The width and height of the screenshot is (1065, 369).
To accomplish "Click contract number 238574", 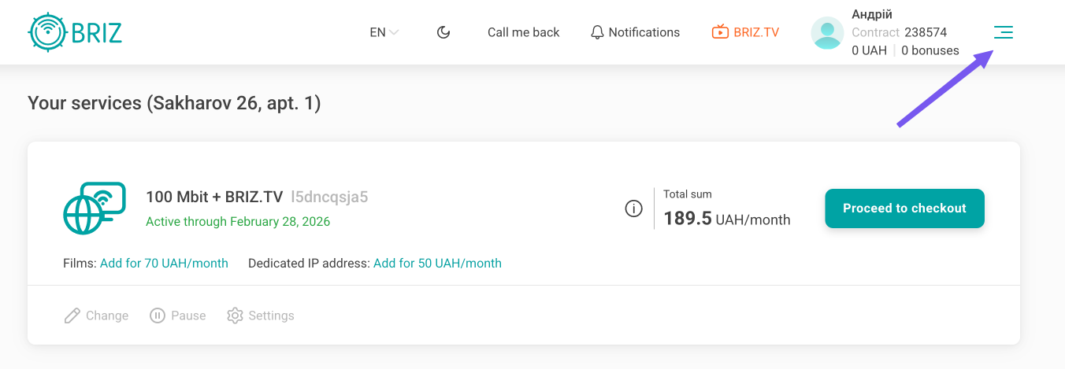I will [x=926, y=32].
